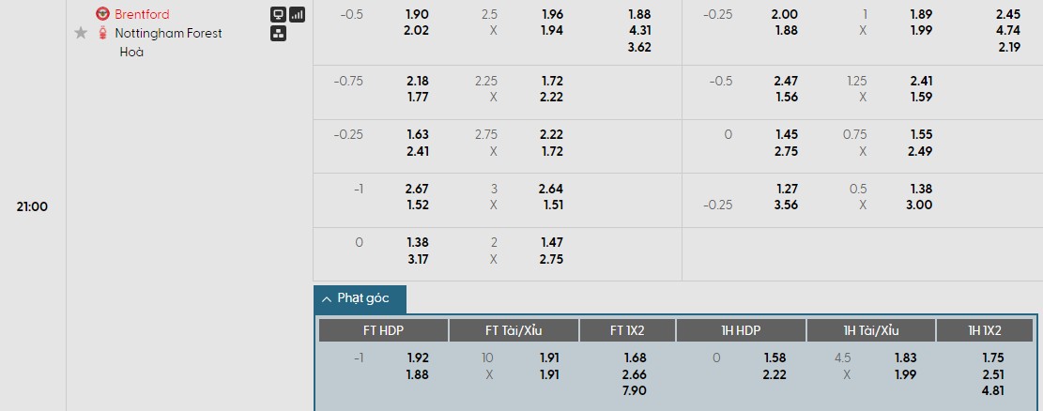The image size is (1043, 411).
Task: Click the 21:00 kickoff time
Action: (32, 206)
